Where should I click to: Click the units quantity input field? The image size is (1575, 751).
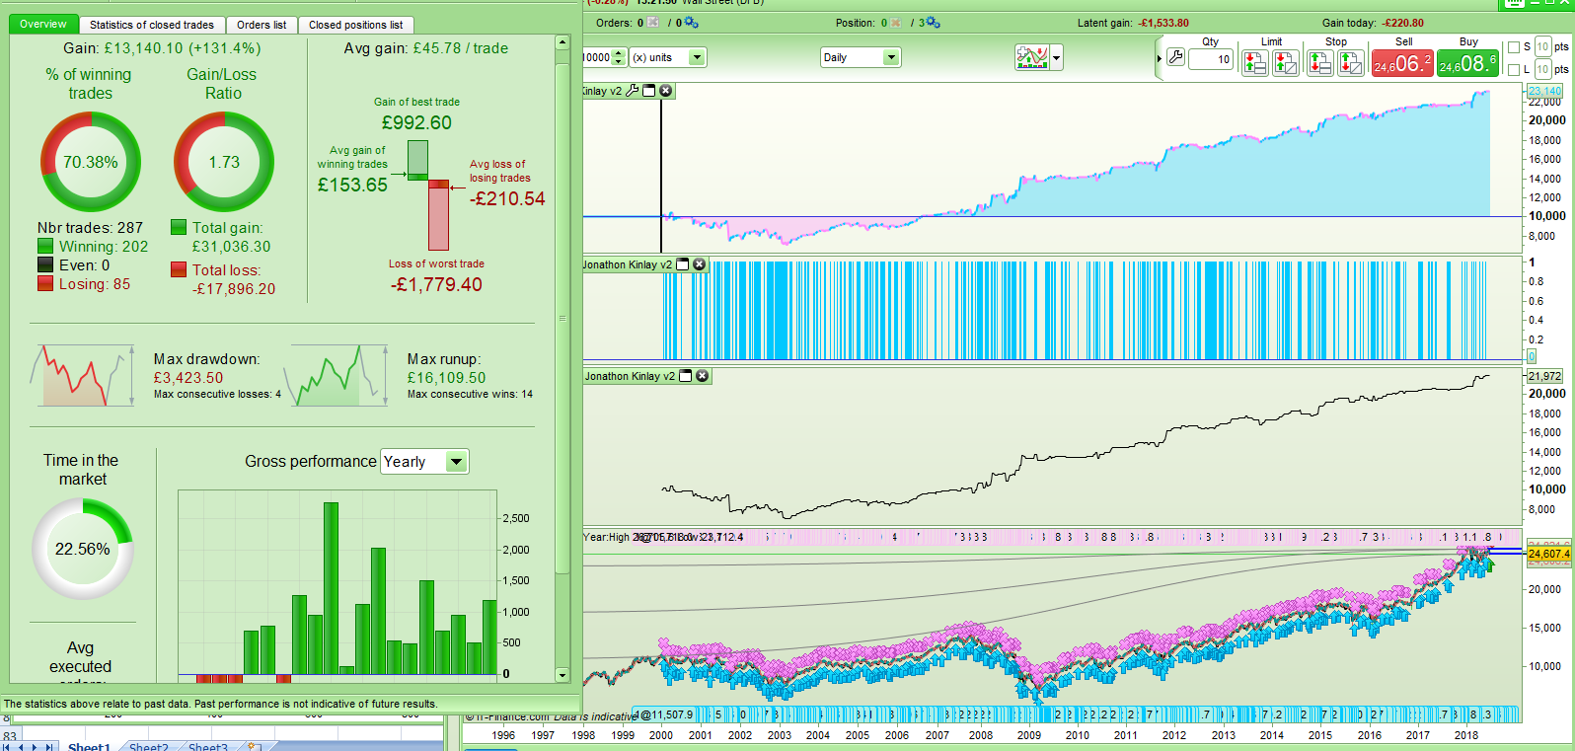[x=597, y=57]
